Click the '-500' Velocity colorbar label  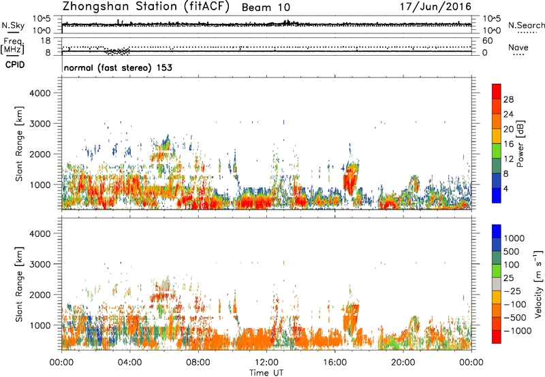point(514,318)
